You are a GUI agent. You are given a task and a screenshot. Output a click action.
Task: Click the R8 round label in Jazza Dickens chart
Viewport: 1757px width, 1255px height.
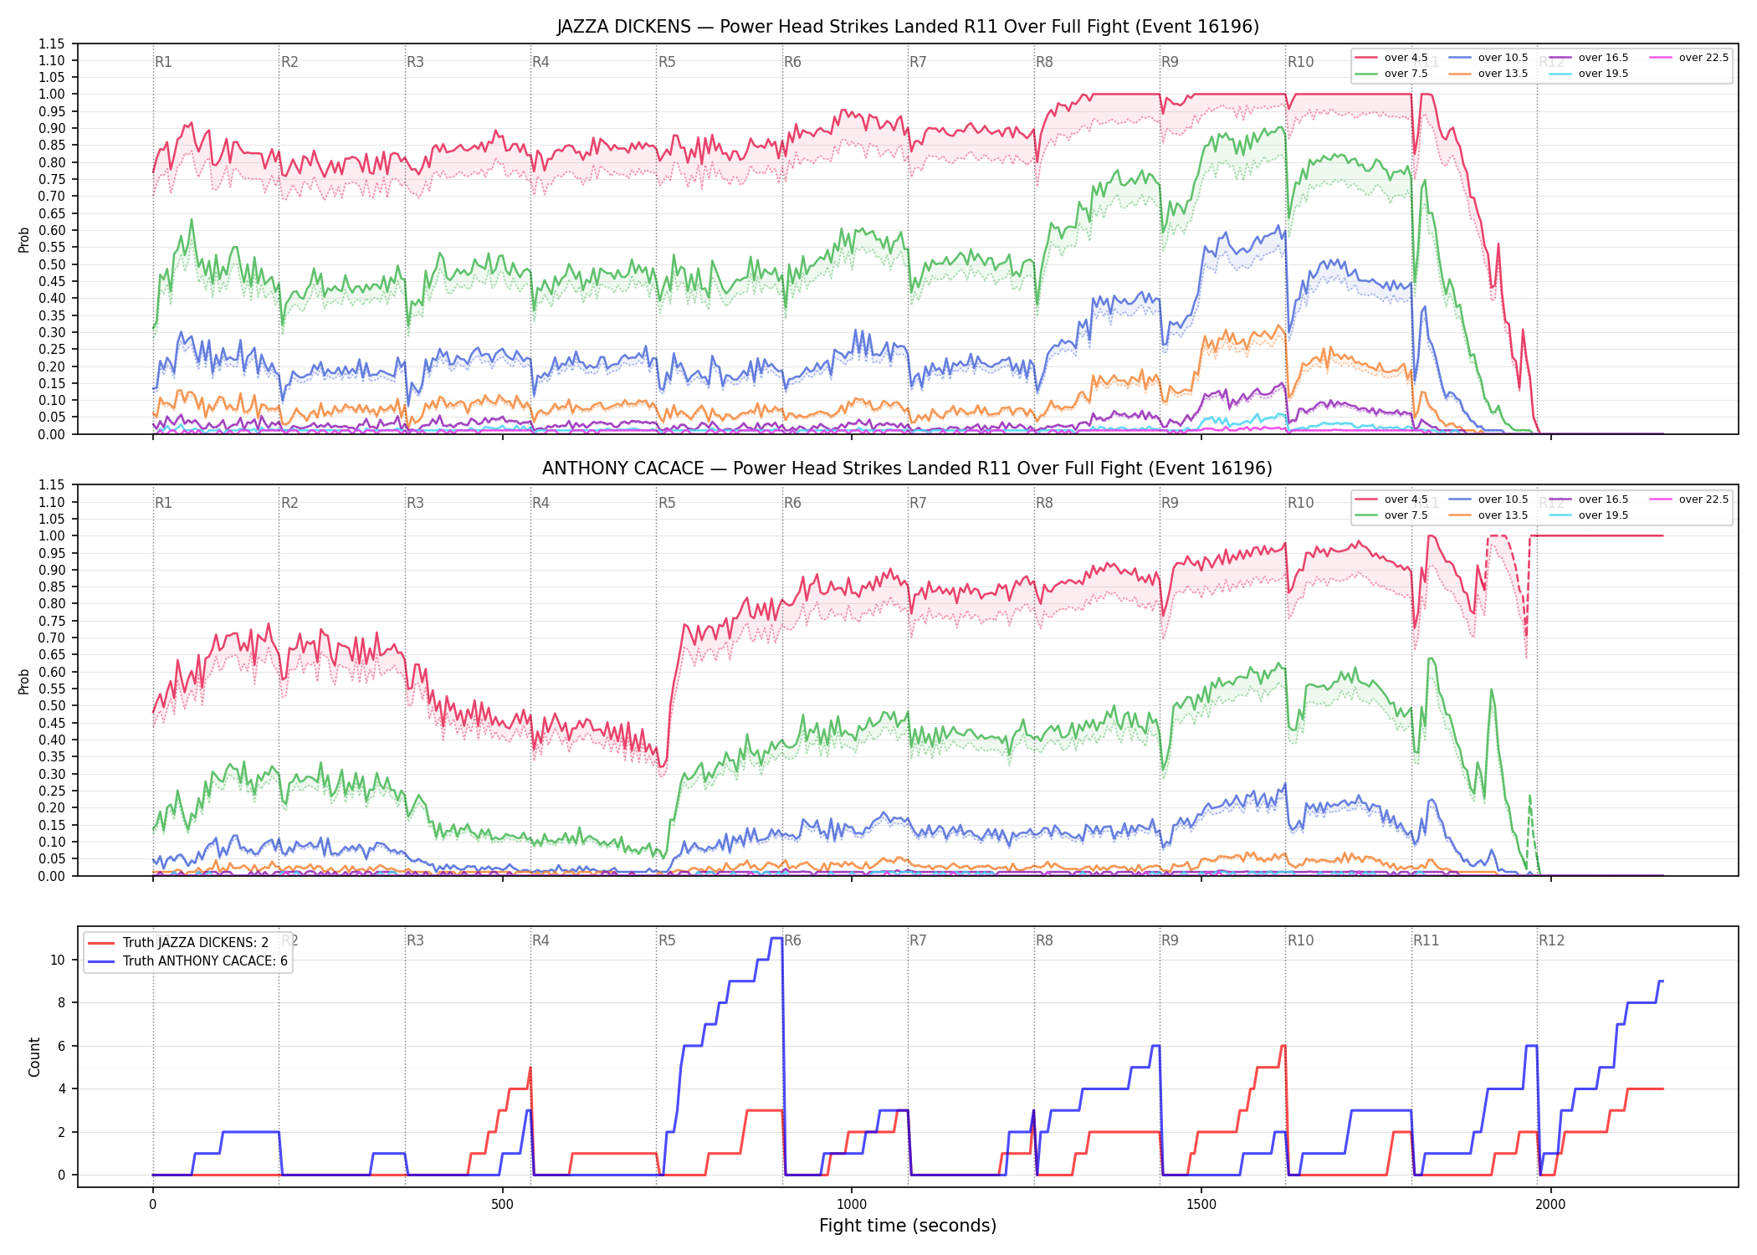click(x=1044, y=62)
